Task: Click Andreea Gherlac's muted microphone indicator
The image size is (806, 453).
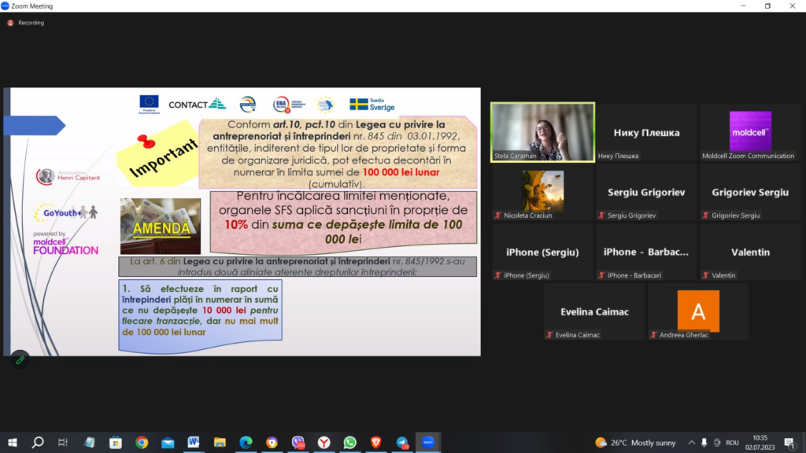Action: point(653,335)
